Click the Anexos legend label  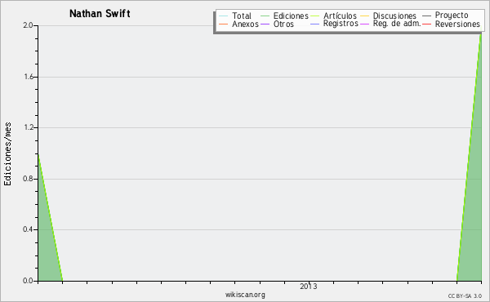coord(245,24)
